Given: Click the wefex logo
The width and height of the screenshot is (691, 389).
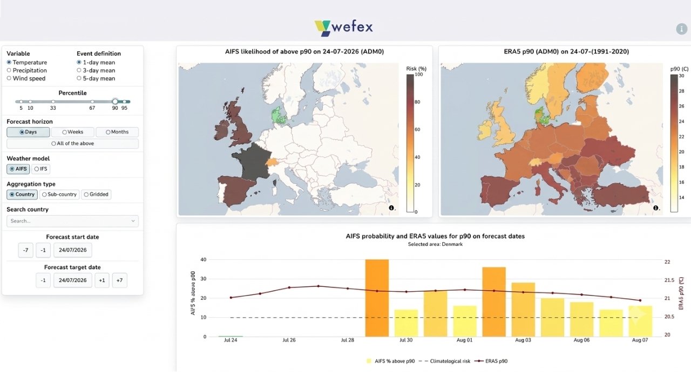Looking at the screenshot, I should pyautogui.click(x=344, y=27).
